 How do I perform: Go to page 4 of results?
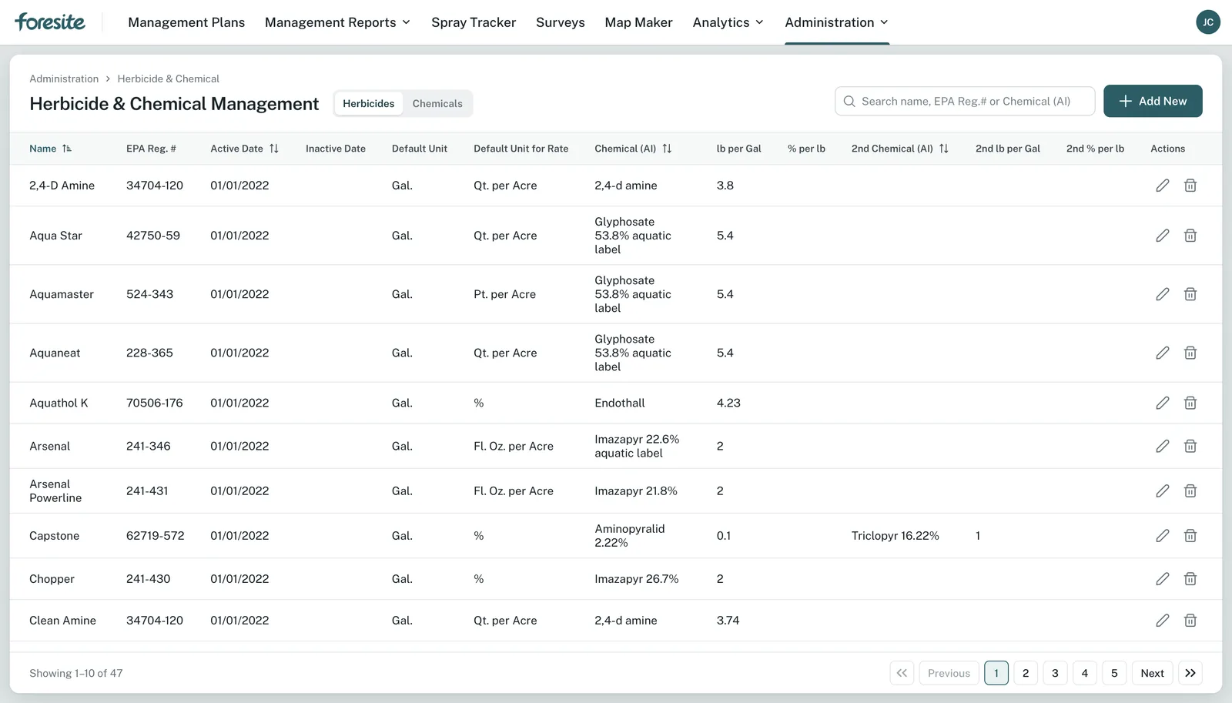1085,673
